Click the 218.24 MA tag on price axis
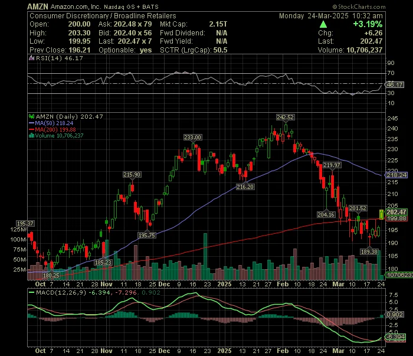 [x=396, y=175]
